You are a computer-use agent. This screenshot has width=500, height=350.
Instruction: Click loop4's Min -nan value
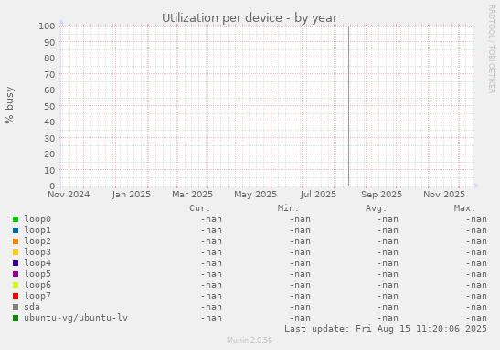(300, 263)
